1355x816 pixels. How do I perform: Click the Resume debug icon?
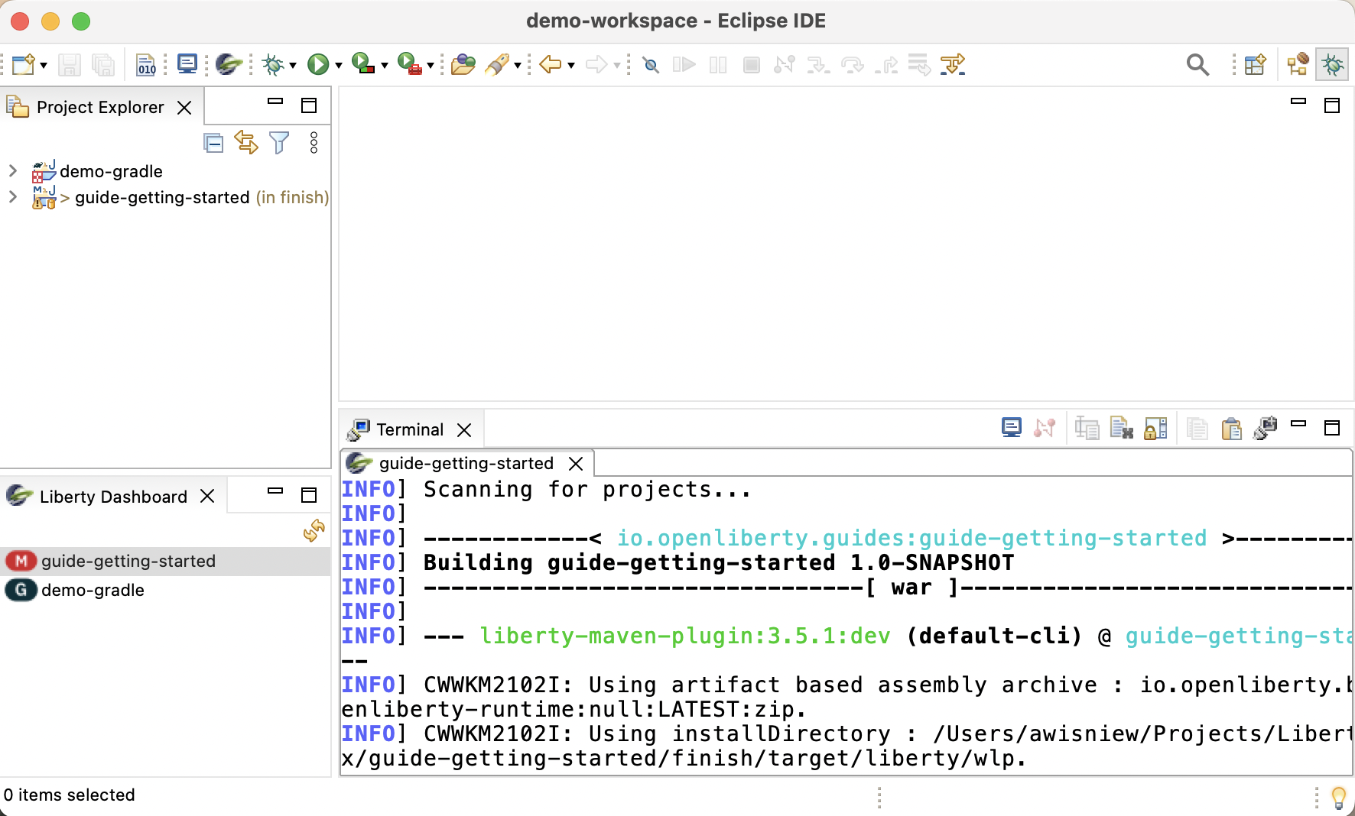coord(684,64)
